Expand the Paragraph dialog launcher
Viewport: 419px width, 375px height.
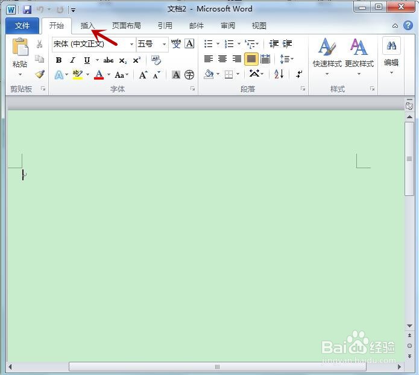click(x=303, y=89)
